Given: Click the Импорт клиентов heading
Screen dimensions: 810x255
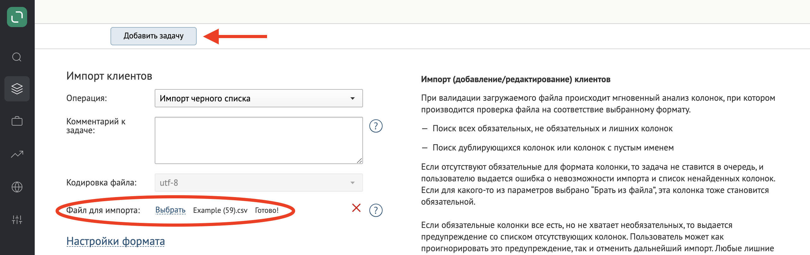Looking at the screenshot, I should tap(109, 76).
